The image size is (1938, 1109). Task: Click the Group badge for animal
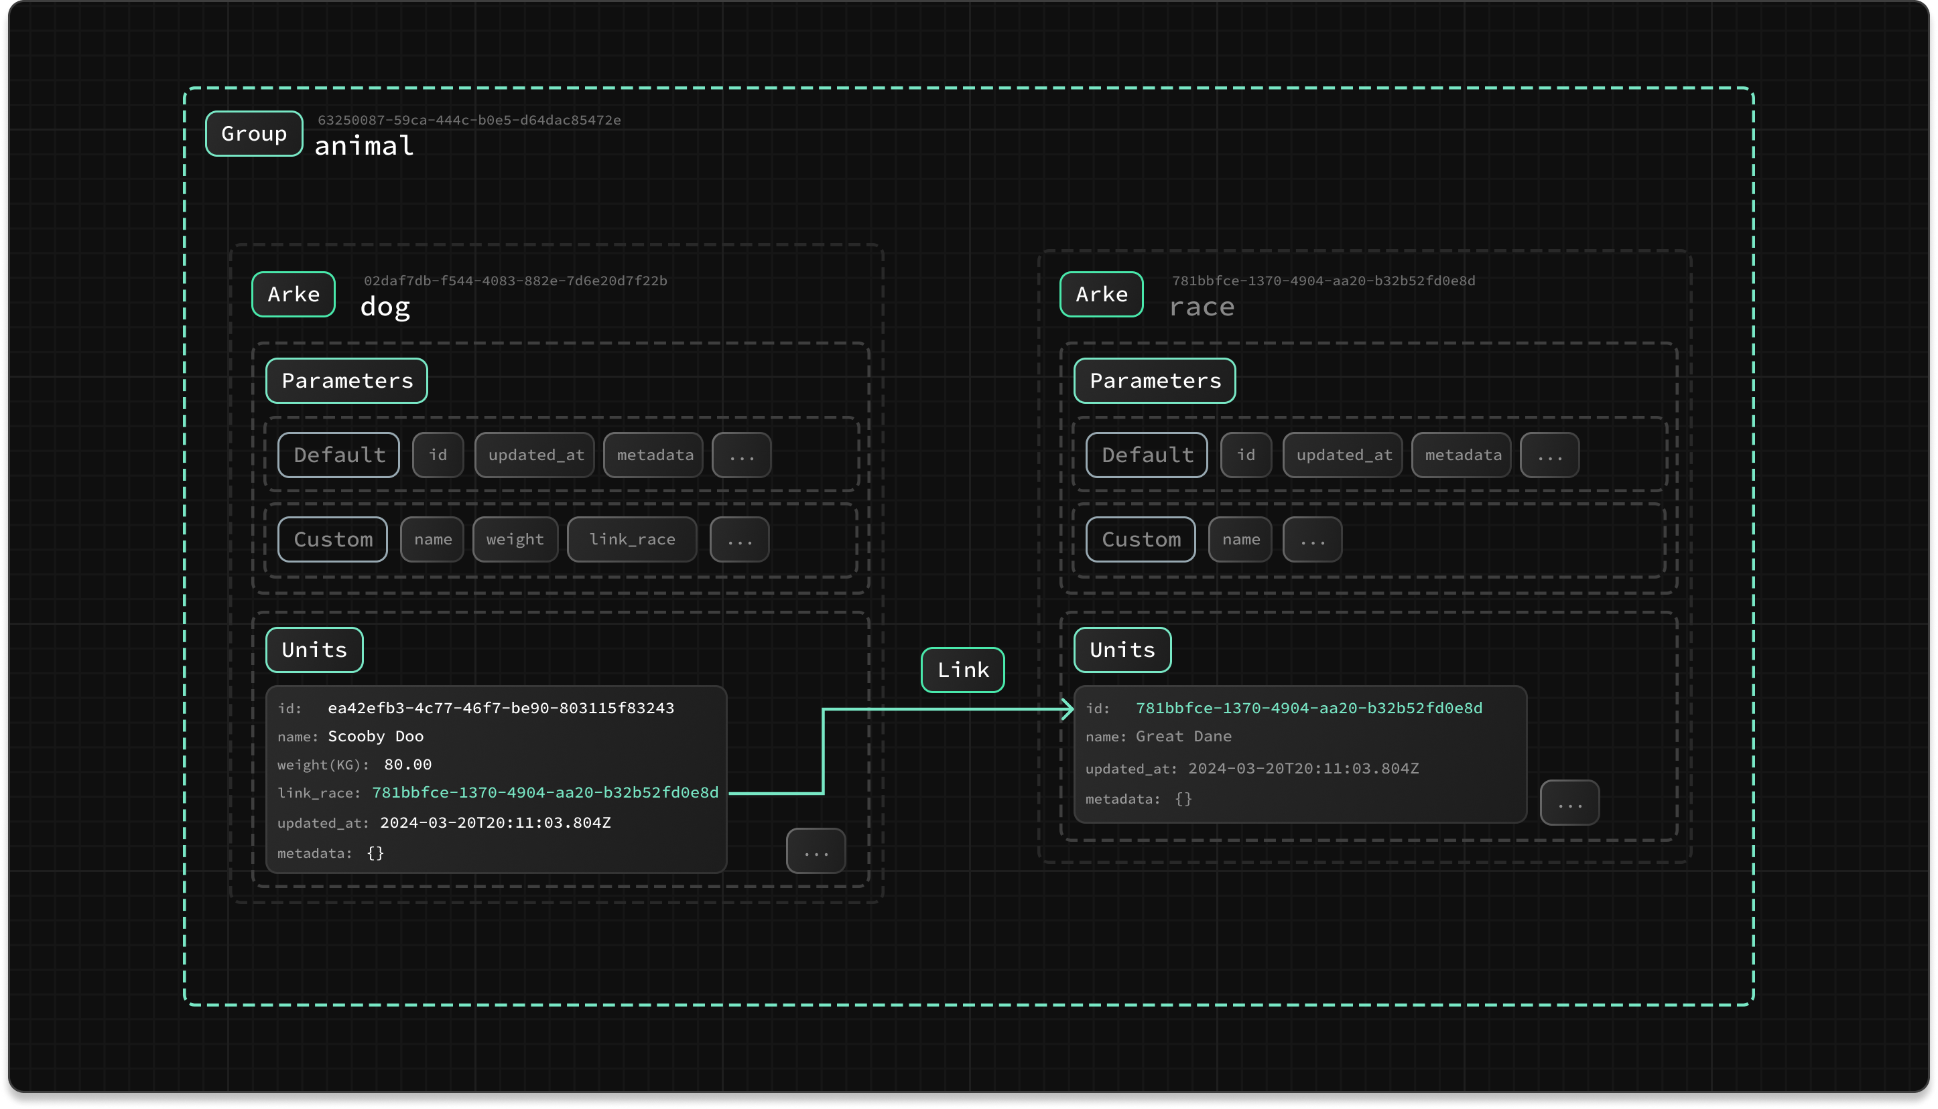(x=254, y=134)
